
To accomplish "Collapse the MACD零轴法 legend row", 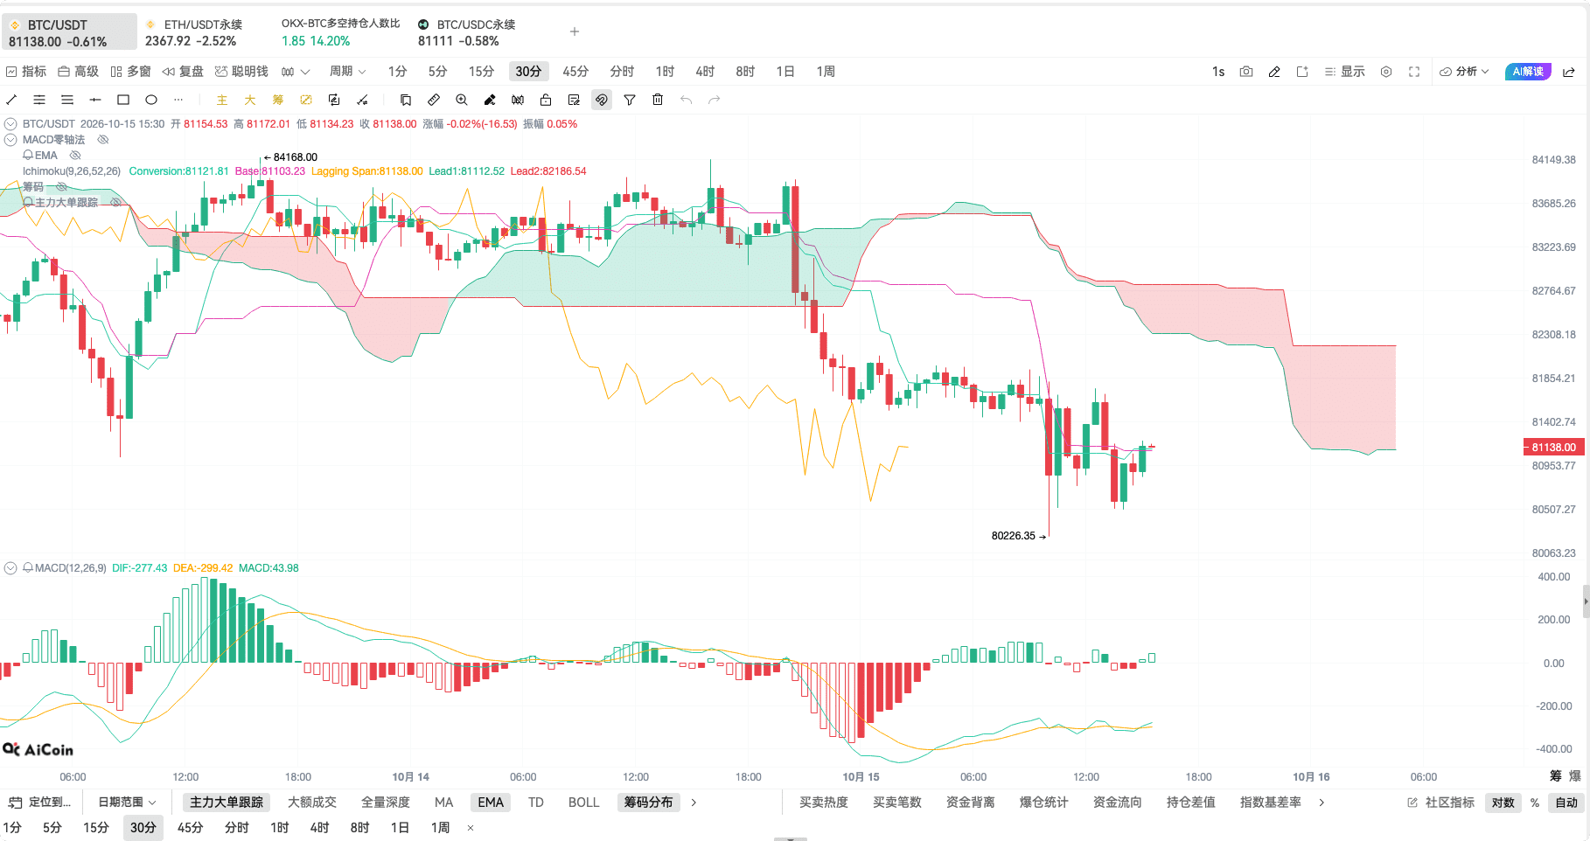I will pyautogui.click(x=11, y=140).
